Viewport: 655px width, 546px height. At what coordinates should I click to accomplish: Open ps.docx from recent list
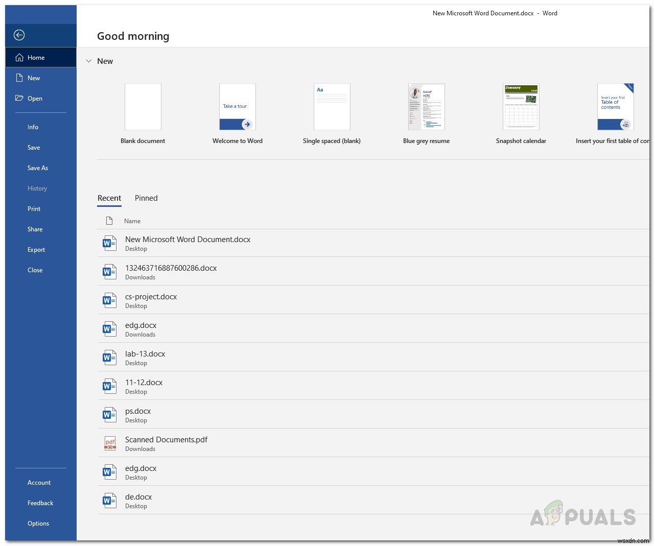click(x=373, y=415)
